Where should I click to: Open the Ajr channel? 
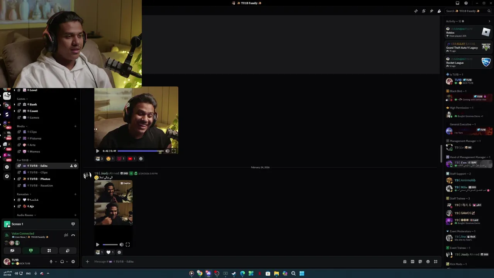tap(46, 206)
